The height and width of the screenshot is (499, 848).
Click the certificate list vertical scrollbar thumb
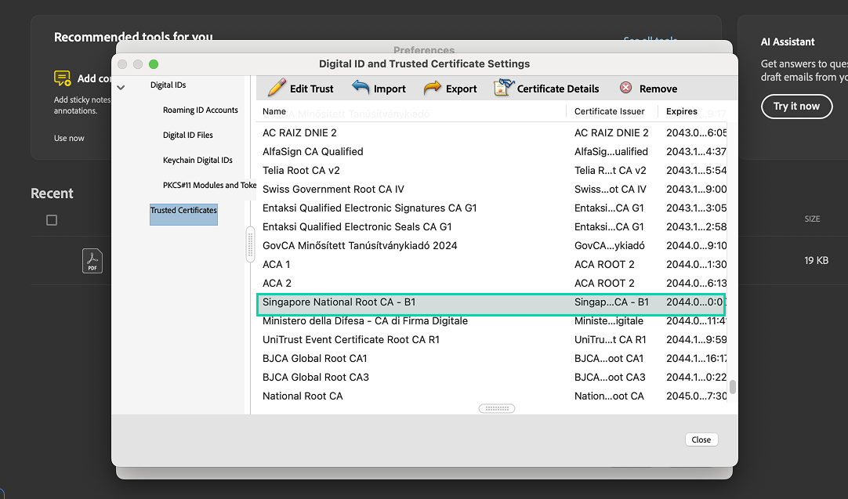click(x=733, y=386)
